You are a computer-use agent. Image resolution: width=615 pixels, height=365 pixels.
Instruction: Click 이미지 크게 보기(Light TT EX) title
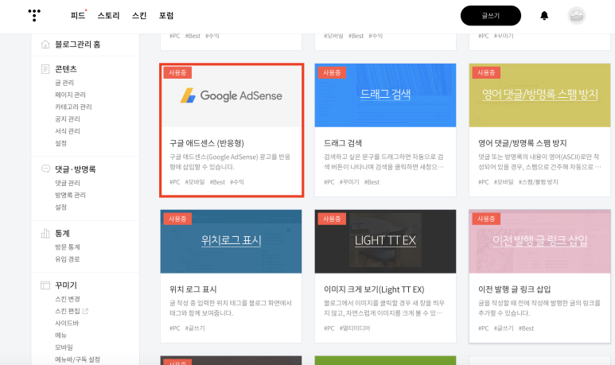(374, 289)
